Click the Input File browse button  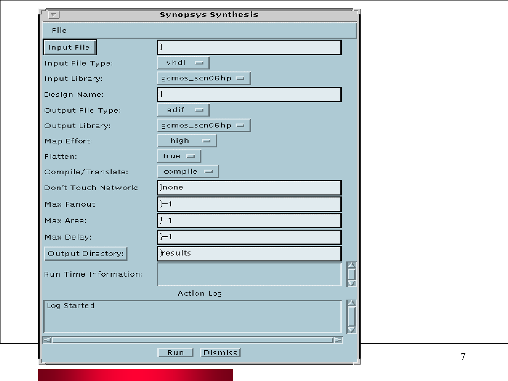(x=70, y=48)
